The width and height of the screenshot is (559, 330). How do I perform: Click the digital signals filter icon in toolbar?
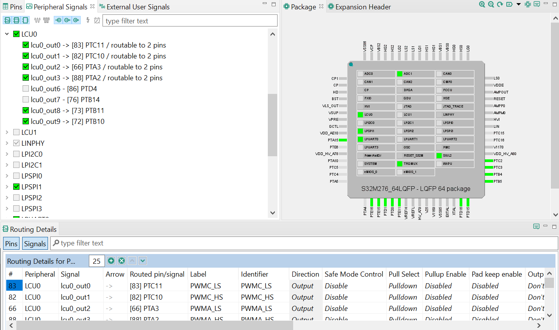click(46, 20)
